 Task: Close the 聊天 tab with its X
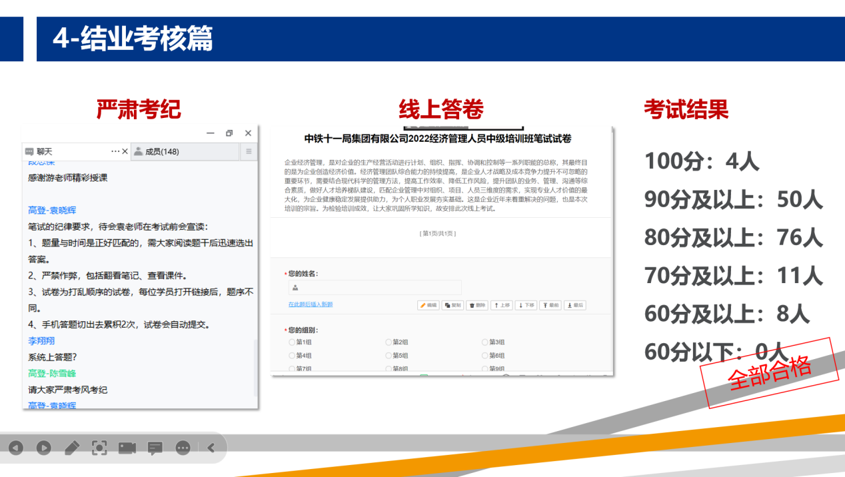point(125,151)
